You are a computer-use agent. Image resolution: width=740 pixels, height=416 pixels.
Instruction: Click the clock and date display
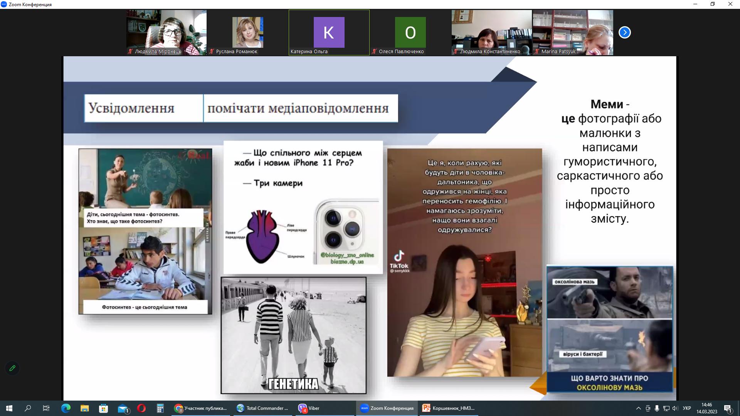pos(706,408)
